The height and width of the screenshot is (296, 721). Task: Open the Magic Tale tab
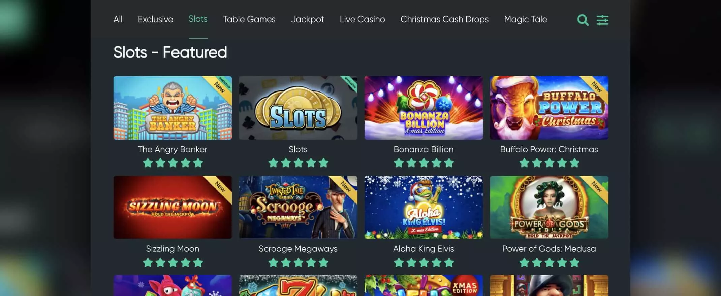[526, 19]
